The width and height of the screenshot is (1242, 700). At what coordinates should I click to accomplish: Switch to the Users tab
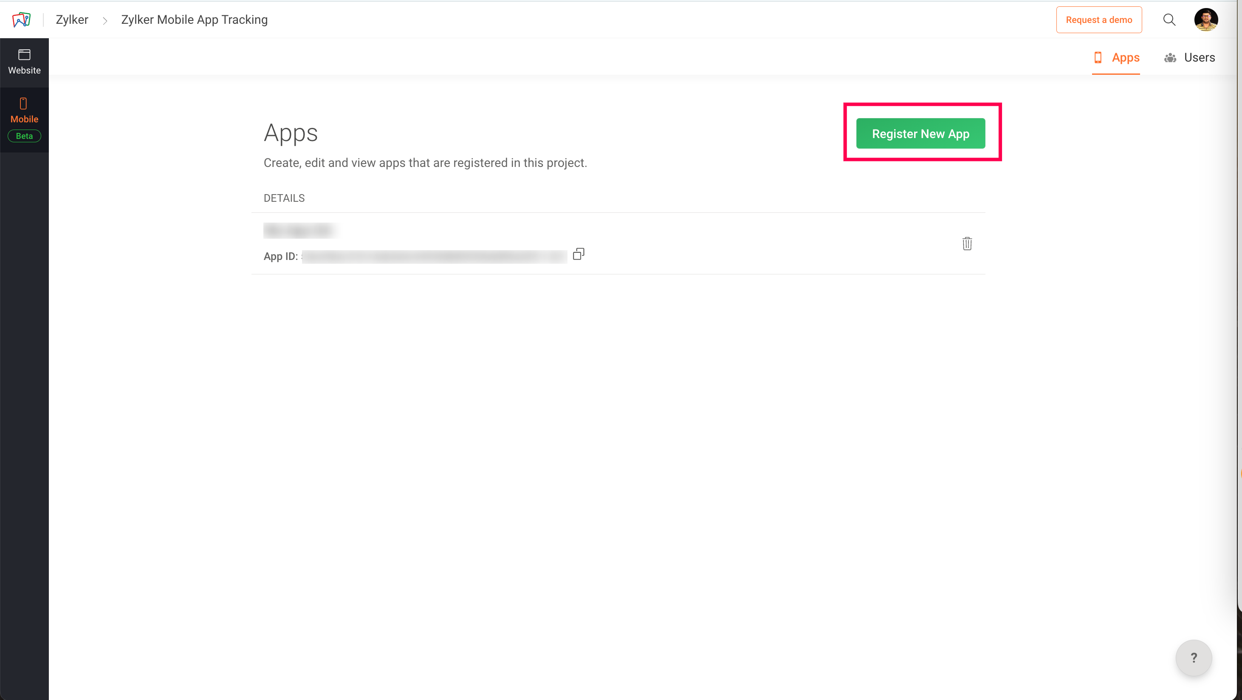[1199, 58]
